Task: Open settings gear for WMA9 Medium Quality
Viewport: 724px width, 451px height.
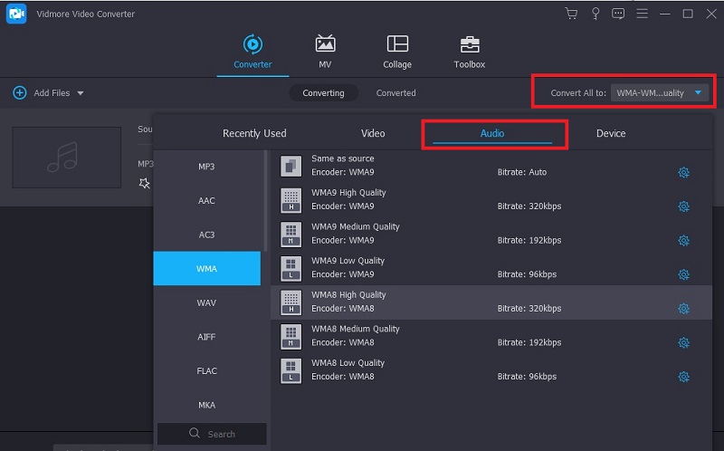Action: click(684, 240)
